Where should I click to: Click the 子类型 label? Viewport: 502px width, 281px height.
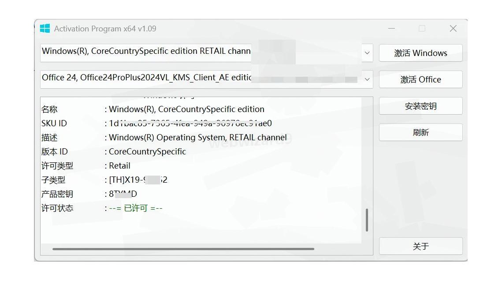[53, 180]
